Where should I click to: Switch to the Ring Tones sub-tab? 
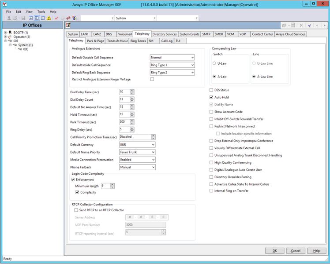point(138,41)
